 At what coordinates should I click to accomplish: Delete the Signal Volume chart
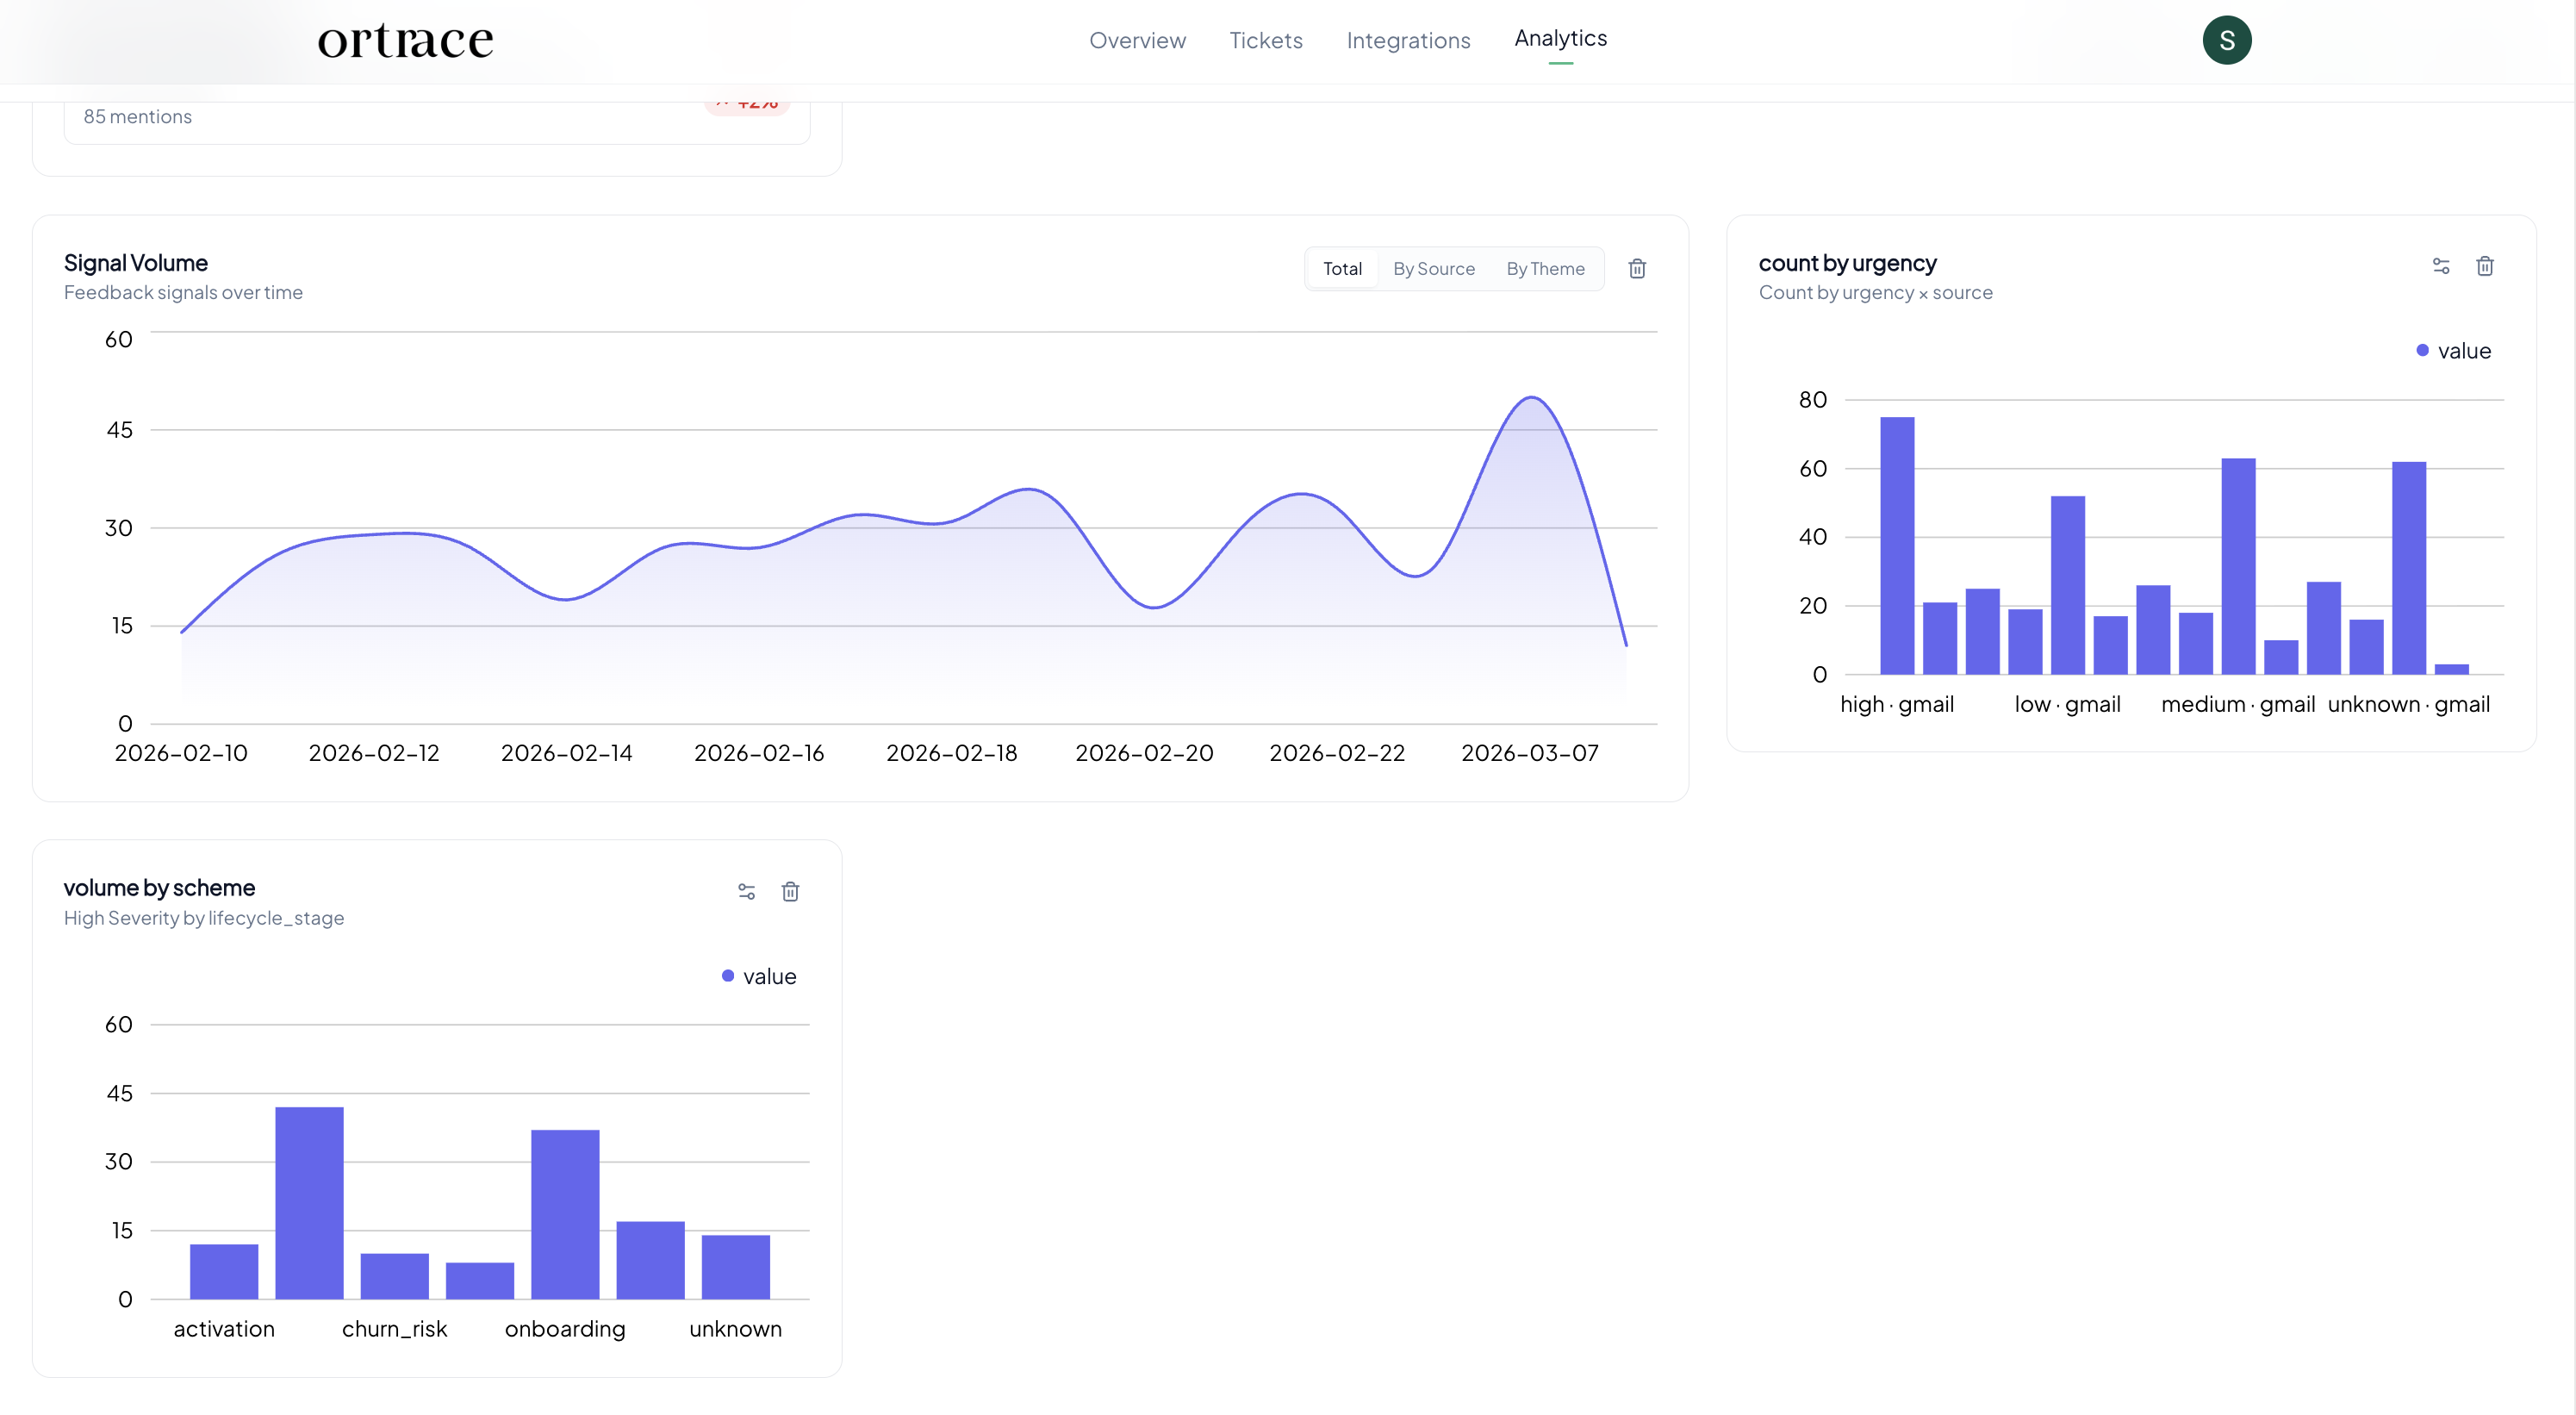[x=1637, y=268]
